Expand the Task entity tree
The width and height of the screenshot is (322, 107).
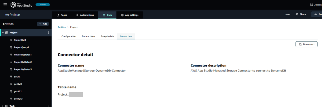[x=3, y=106]
